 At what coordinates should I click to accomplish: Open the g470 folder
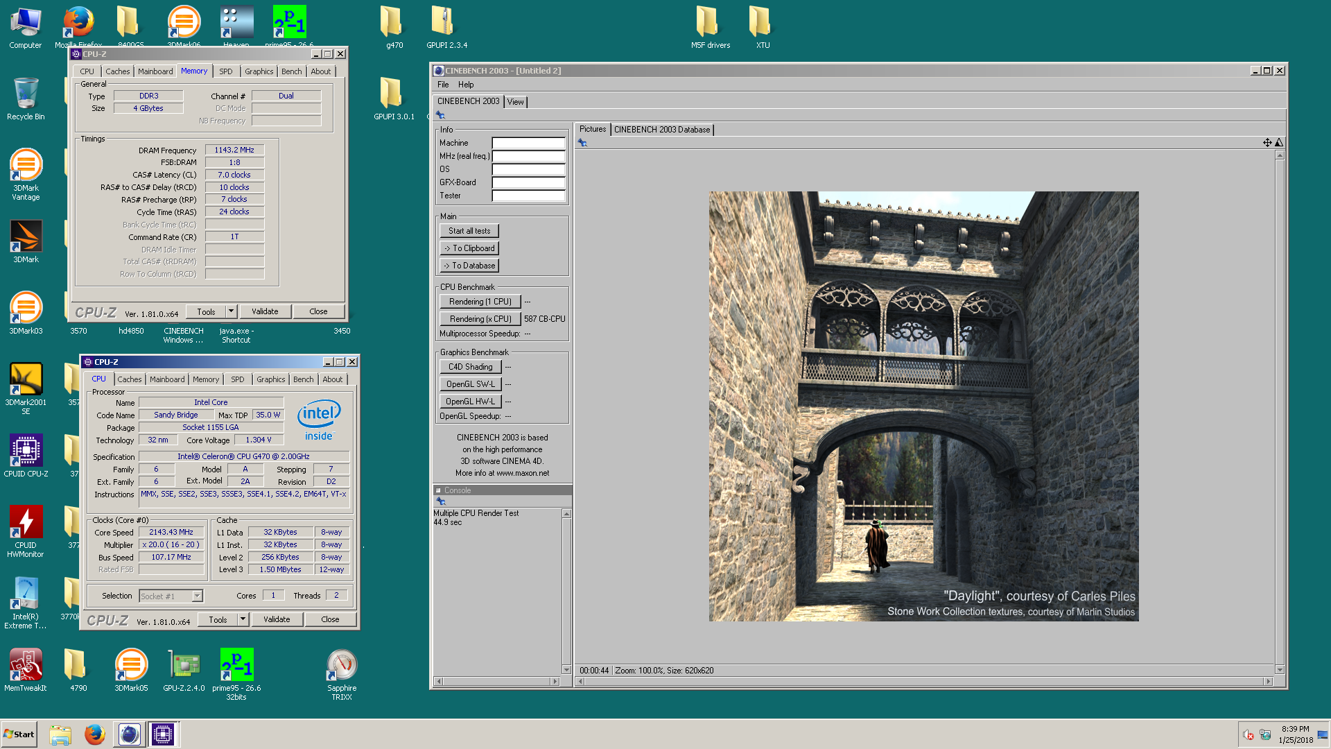pos(392,28)
